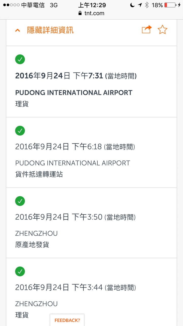Click the 原產地發貨 status text

click(32, 245)
